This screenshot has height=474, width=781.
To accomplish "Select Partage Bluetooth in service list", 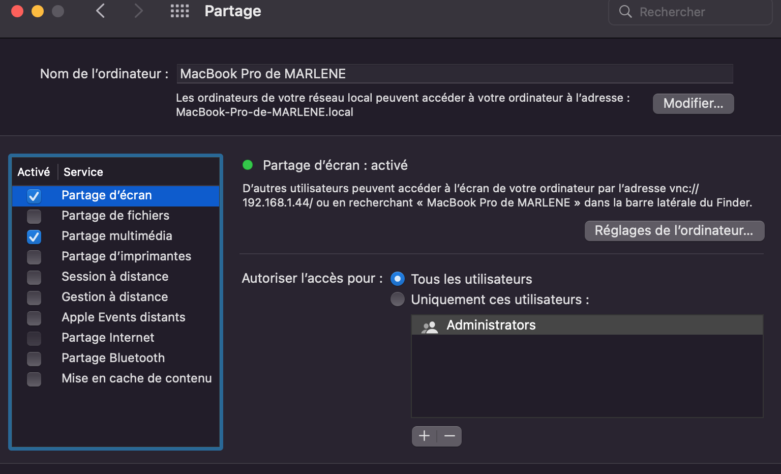I will [113, 358].
